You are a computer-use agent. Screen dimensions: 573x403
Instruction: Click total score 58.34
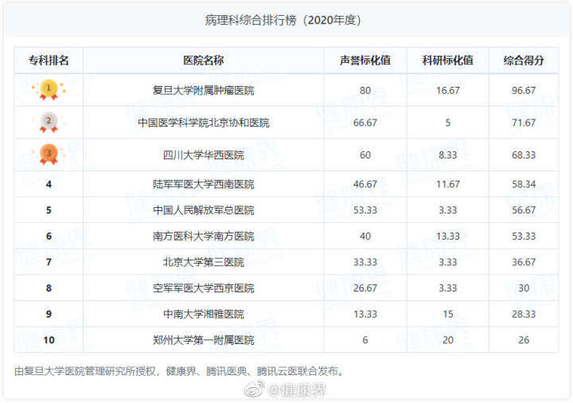[x=524, y=184]
